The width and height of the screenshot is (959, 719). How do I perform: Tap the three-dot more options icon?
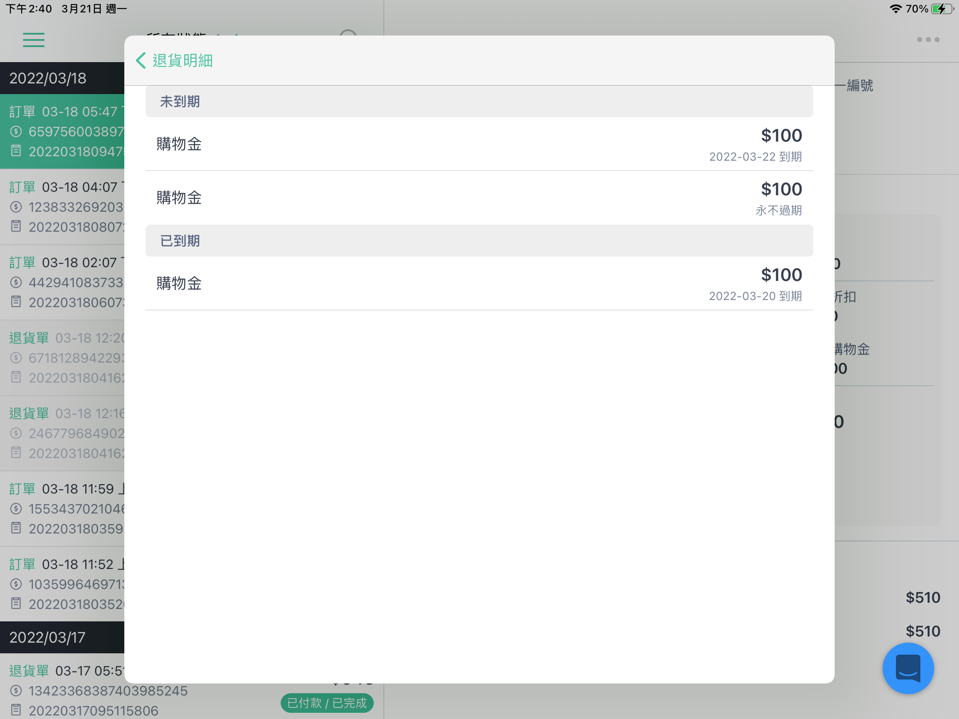pyautogui.click(x=928, y=40)
